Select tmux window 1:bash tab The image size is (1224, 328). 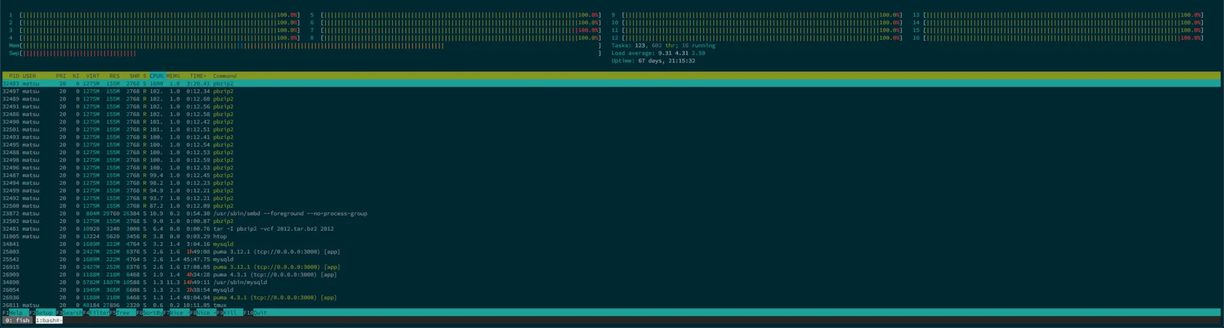pyautogui.click(x=48, y=320)
